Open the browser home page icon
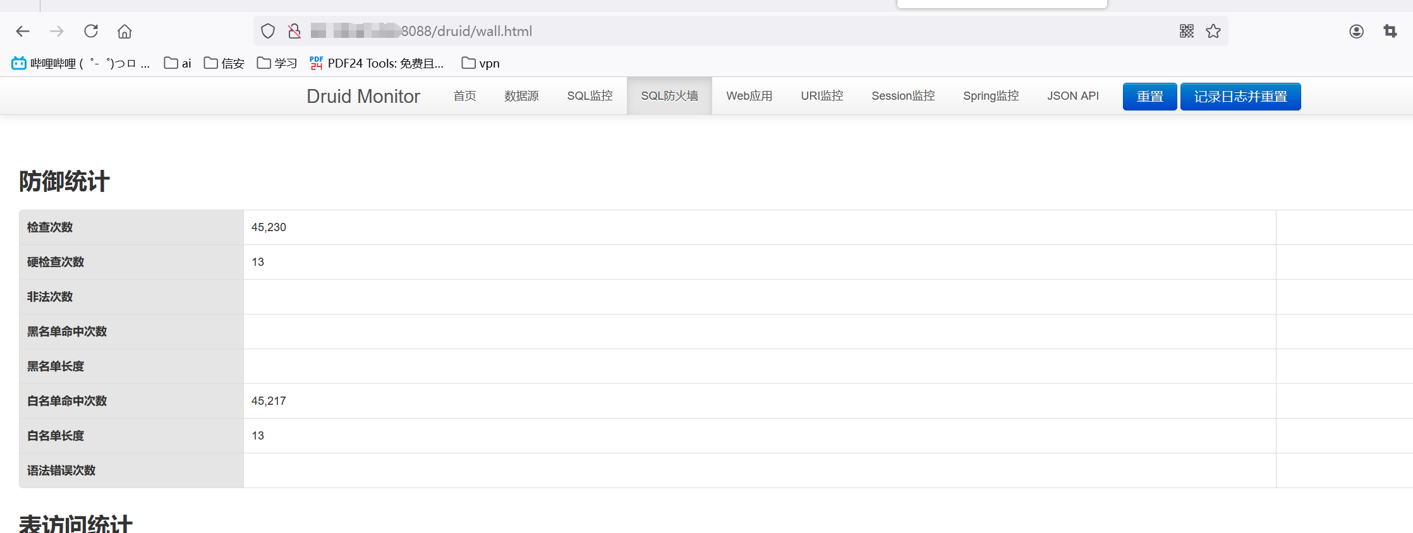This screenshot has width=1413, height=533. [124, 31]
